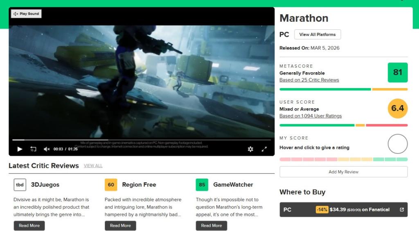Click the yellow User Score 6.4 badge

tap(397, 108)
